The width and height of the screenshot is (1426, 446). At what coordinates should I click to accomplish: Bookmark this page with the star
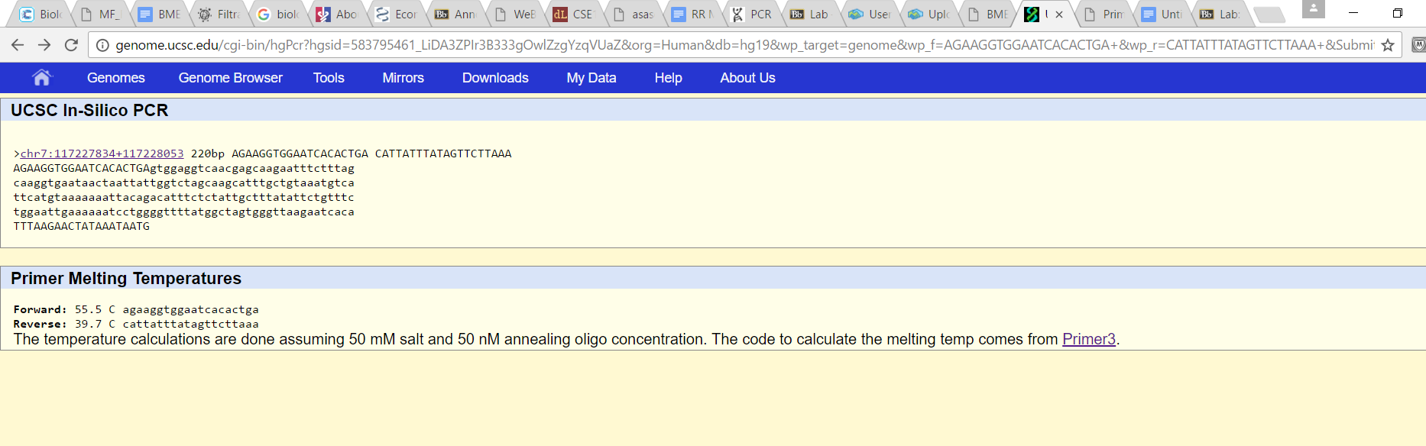[x=1388, y=45]
